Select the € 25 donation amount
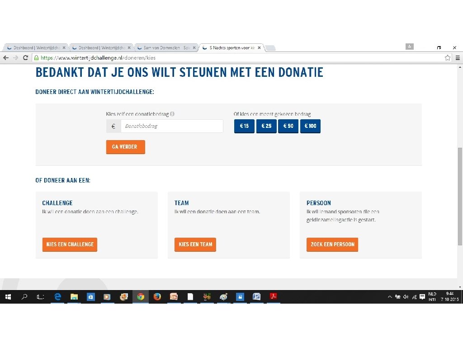This screenshot has width=463, height=347. 266,126
